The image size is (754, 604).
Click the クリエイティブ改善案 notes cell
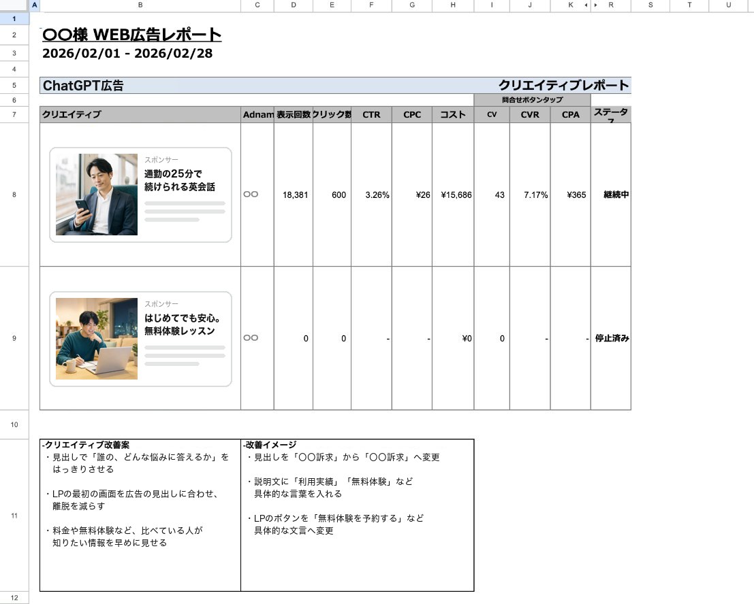pos(140,515)
